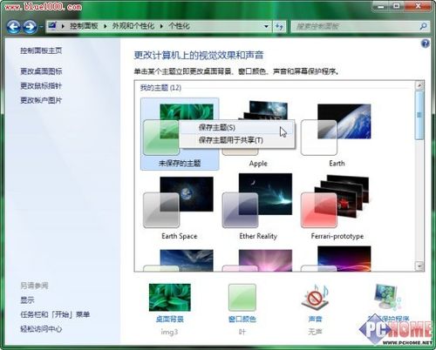Select the pink aurora theme in third row
436x350 pixels.
pos(258,260)
